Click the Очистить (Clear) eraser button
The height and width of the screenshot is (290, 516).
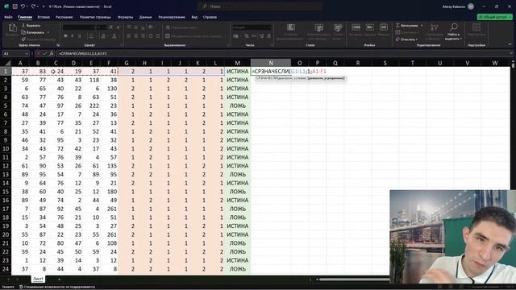coord(406,39)
